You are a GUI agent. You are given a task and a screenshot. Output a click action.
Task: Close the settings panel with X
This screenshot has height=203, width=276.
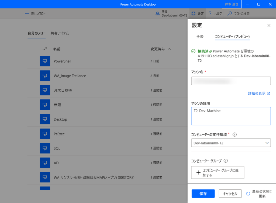pos(269,26)
